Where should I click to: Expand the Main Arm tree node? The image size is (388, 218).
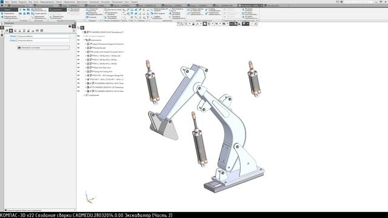[86, 67]
